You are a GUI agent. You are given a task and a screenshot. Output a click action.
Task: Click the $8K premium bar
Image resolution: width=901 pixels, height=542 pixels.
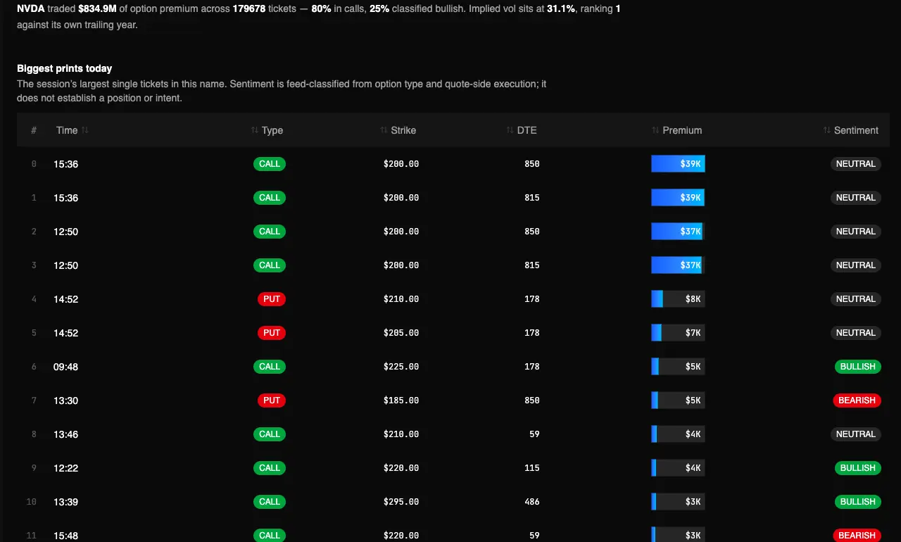point(678,299)
